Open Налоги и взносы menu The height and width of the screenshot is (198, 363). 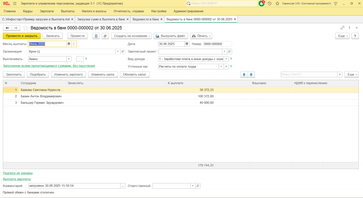point(94,11)
